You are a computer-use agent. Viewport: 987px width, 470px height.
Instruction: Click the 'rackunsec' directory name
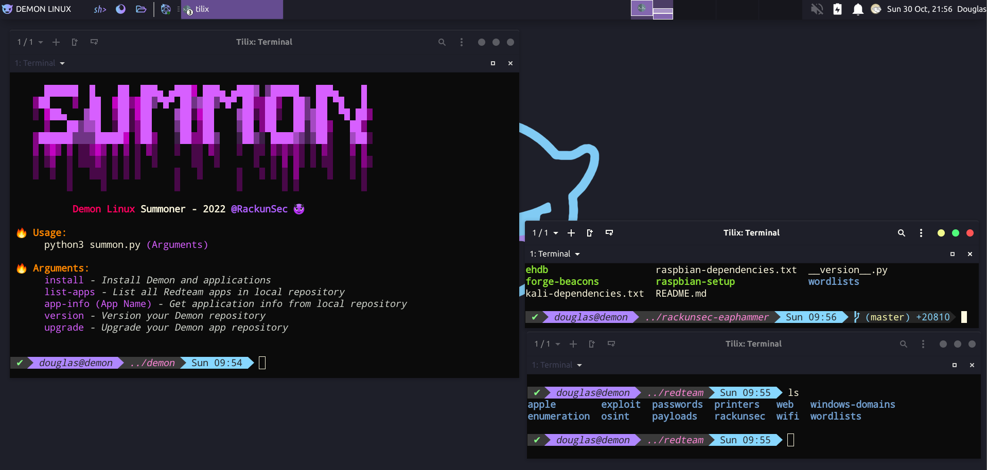point(739,416)
